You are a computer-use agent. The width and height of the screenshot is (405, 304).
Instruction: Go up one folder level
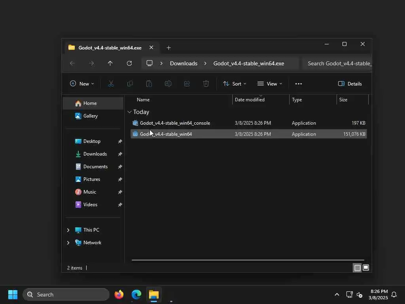pyautogui.click(x=110, y=63)
